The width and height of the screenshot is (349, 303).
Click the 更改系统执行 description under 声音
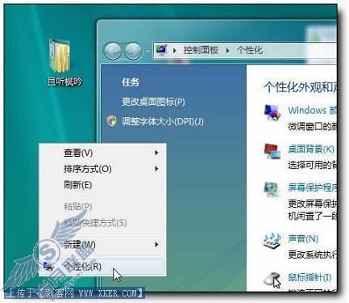point(312,255)
